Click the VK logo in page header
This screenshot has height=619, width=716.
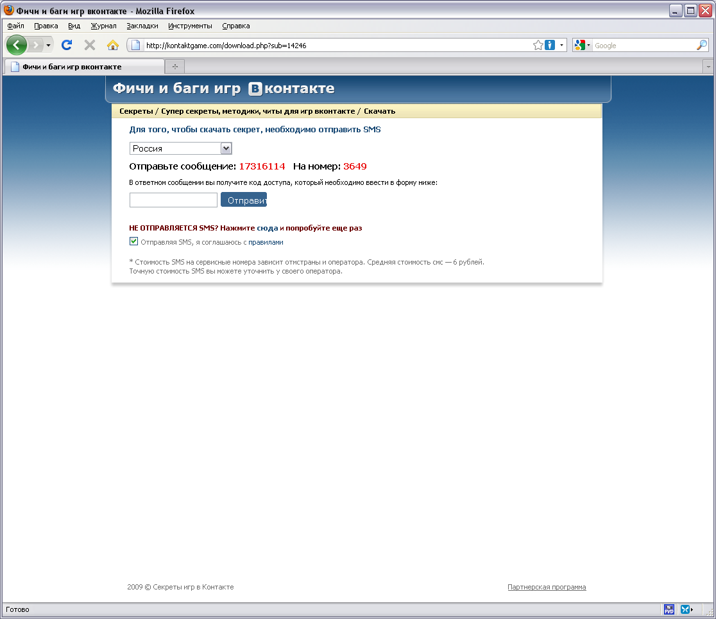(255, 88)
